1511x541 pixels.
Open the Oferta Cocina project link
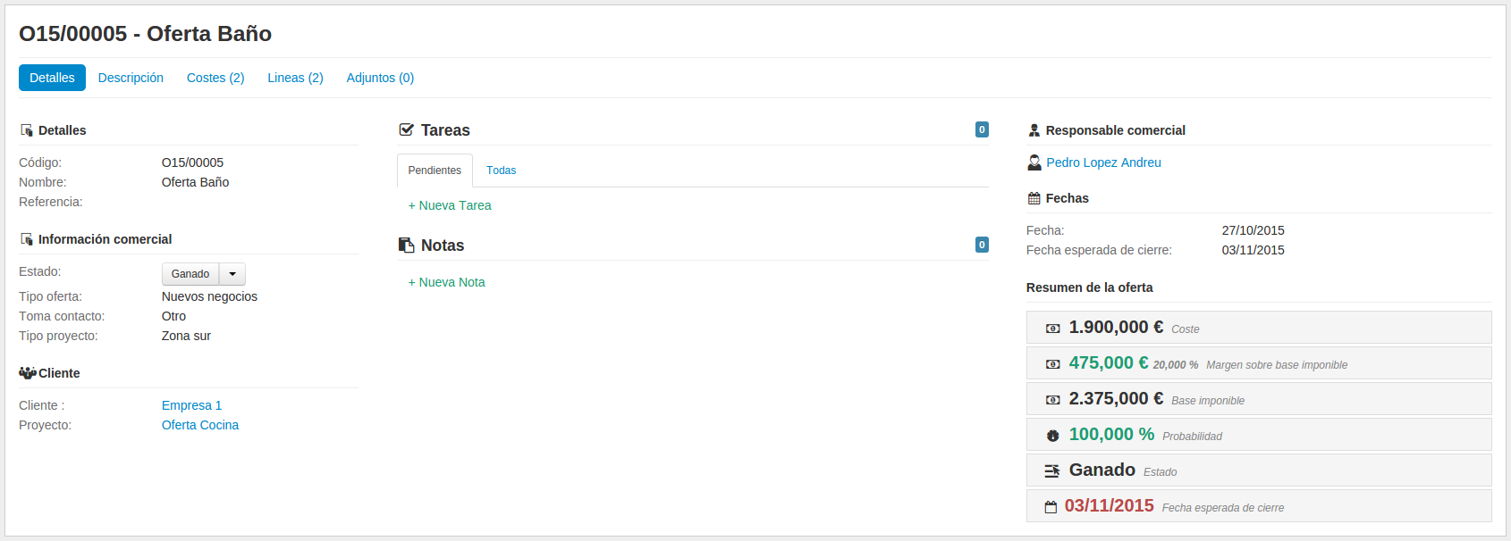pyautogui.click(x=200, y=425)
